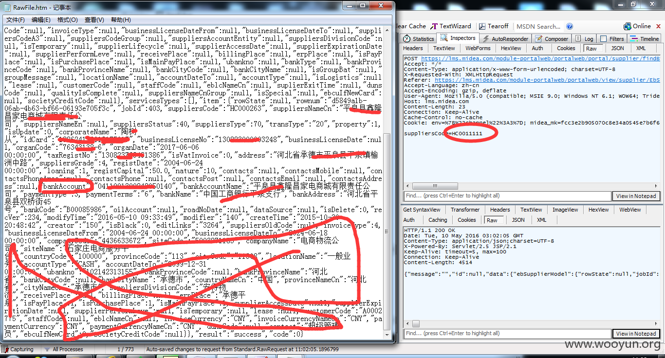
Task: Click inside the MSDN Search box
Action: click(x=538, y=26)
